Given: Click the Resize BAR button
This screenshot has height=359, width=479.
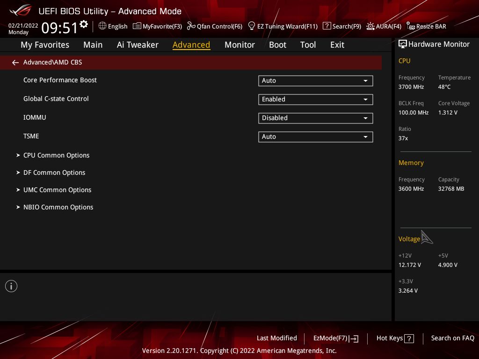Looking at the screenshot, I should coord(427,26).
